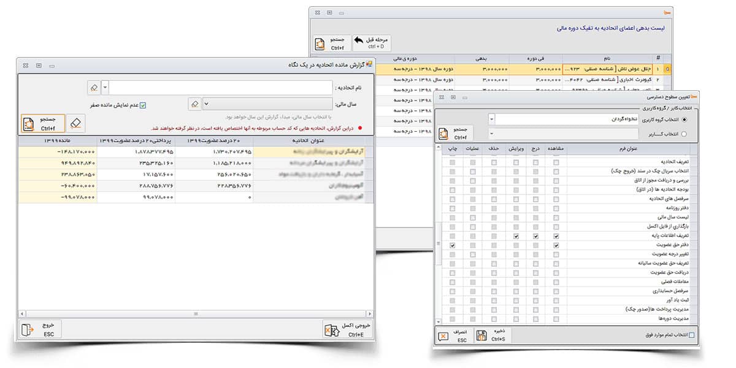Clear the union name field with its eraser
The width and height of the screenshot is (736, 368).
[93, 88]
